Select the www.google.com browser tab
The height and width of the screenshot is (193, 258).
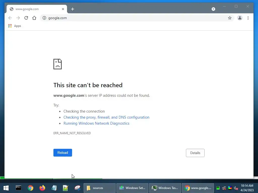[37, 9]
